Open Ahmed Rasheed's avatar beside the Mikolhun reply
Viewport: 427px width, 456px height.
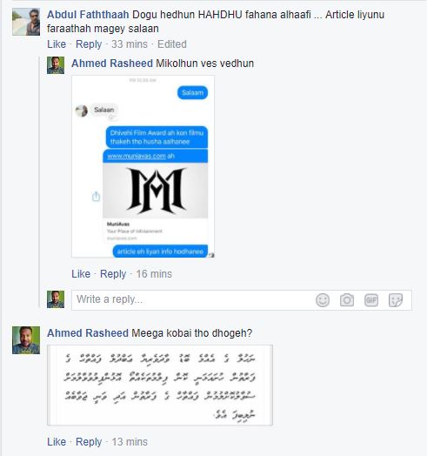[x=56, y=65]
